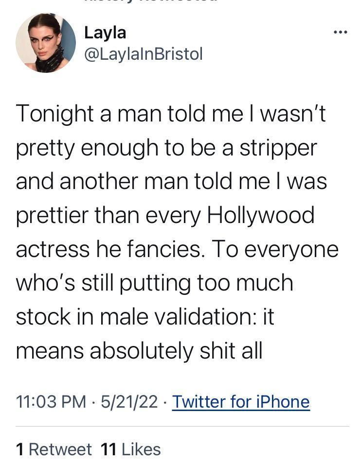Click the phrase 'male validation' in tweet
Viewport: 360px width, 464px height.
click(178, 317)
